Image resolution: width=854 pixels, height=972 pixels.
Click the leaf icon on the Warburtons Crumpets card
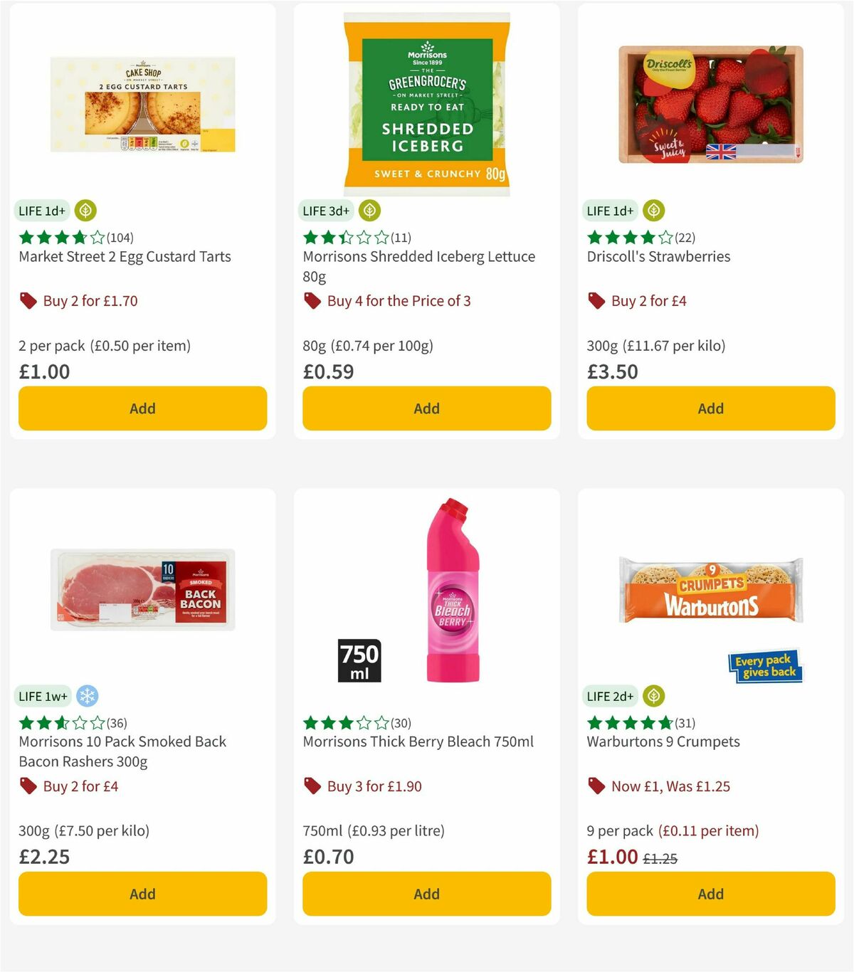coord(653,696)
